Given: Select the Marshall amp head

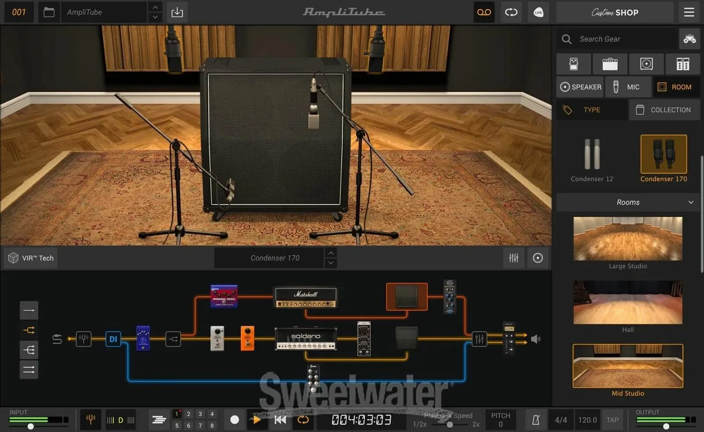Looking at the screenshot, I should (x=306, y=298).
